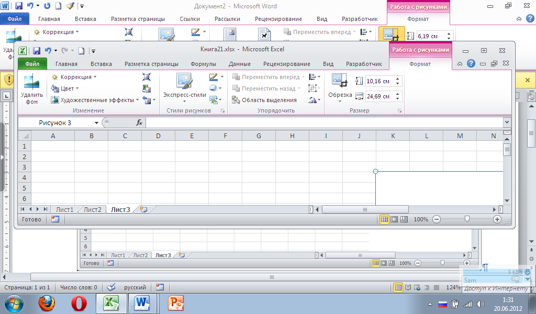Click Remove Background (Удалить фон) in Excel
The width and height of the screenshot is (536, 314).
click(x=31, y=89)
